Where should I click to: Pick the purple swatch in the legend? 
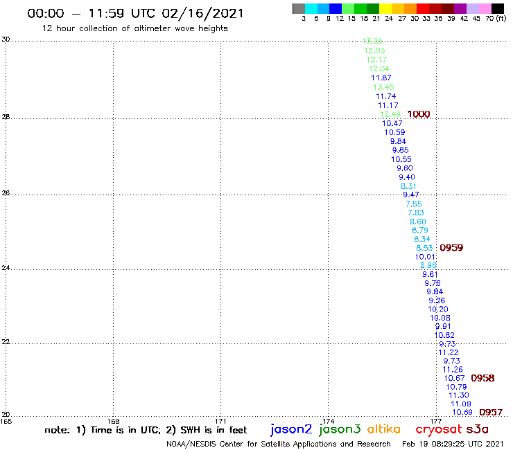point(460,8)
